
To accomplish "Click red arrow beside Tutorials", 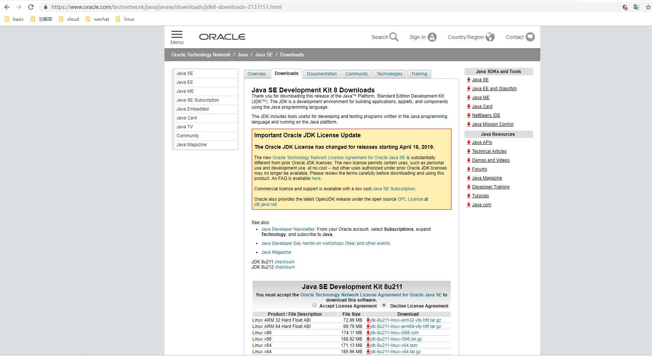I will [469, 196].
